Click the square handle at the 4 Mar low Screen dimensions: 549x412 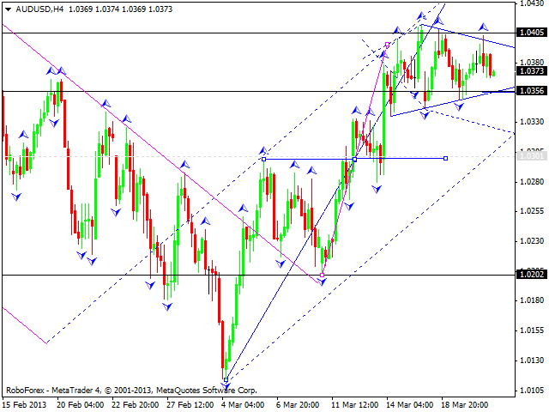[x=226, y=379]
